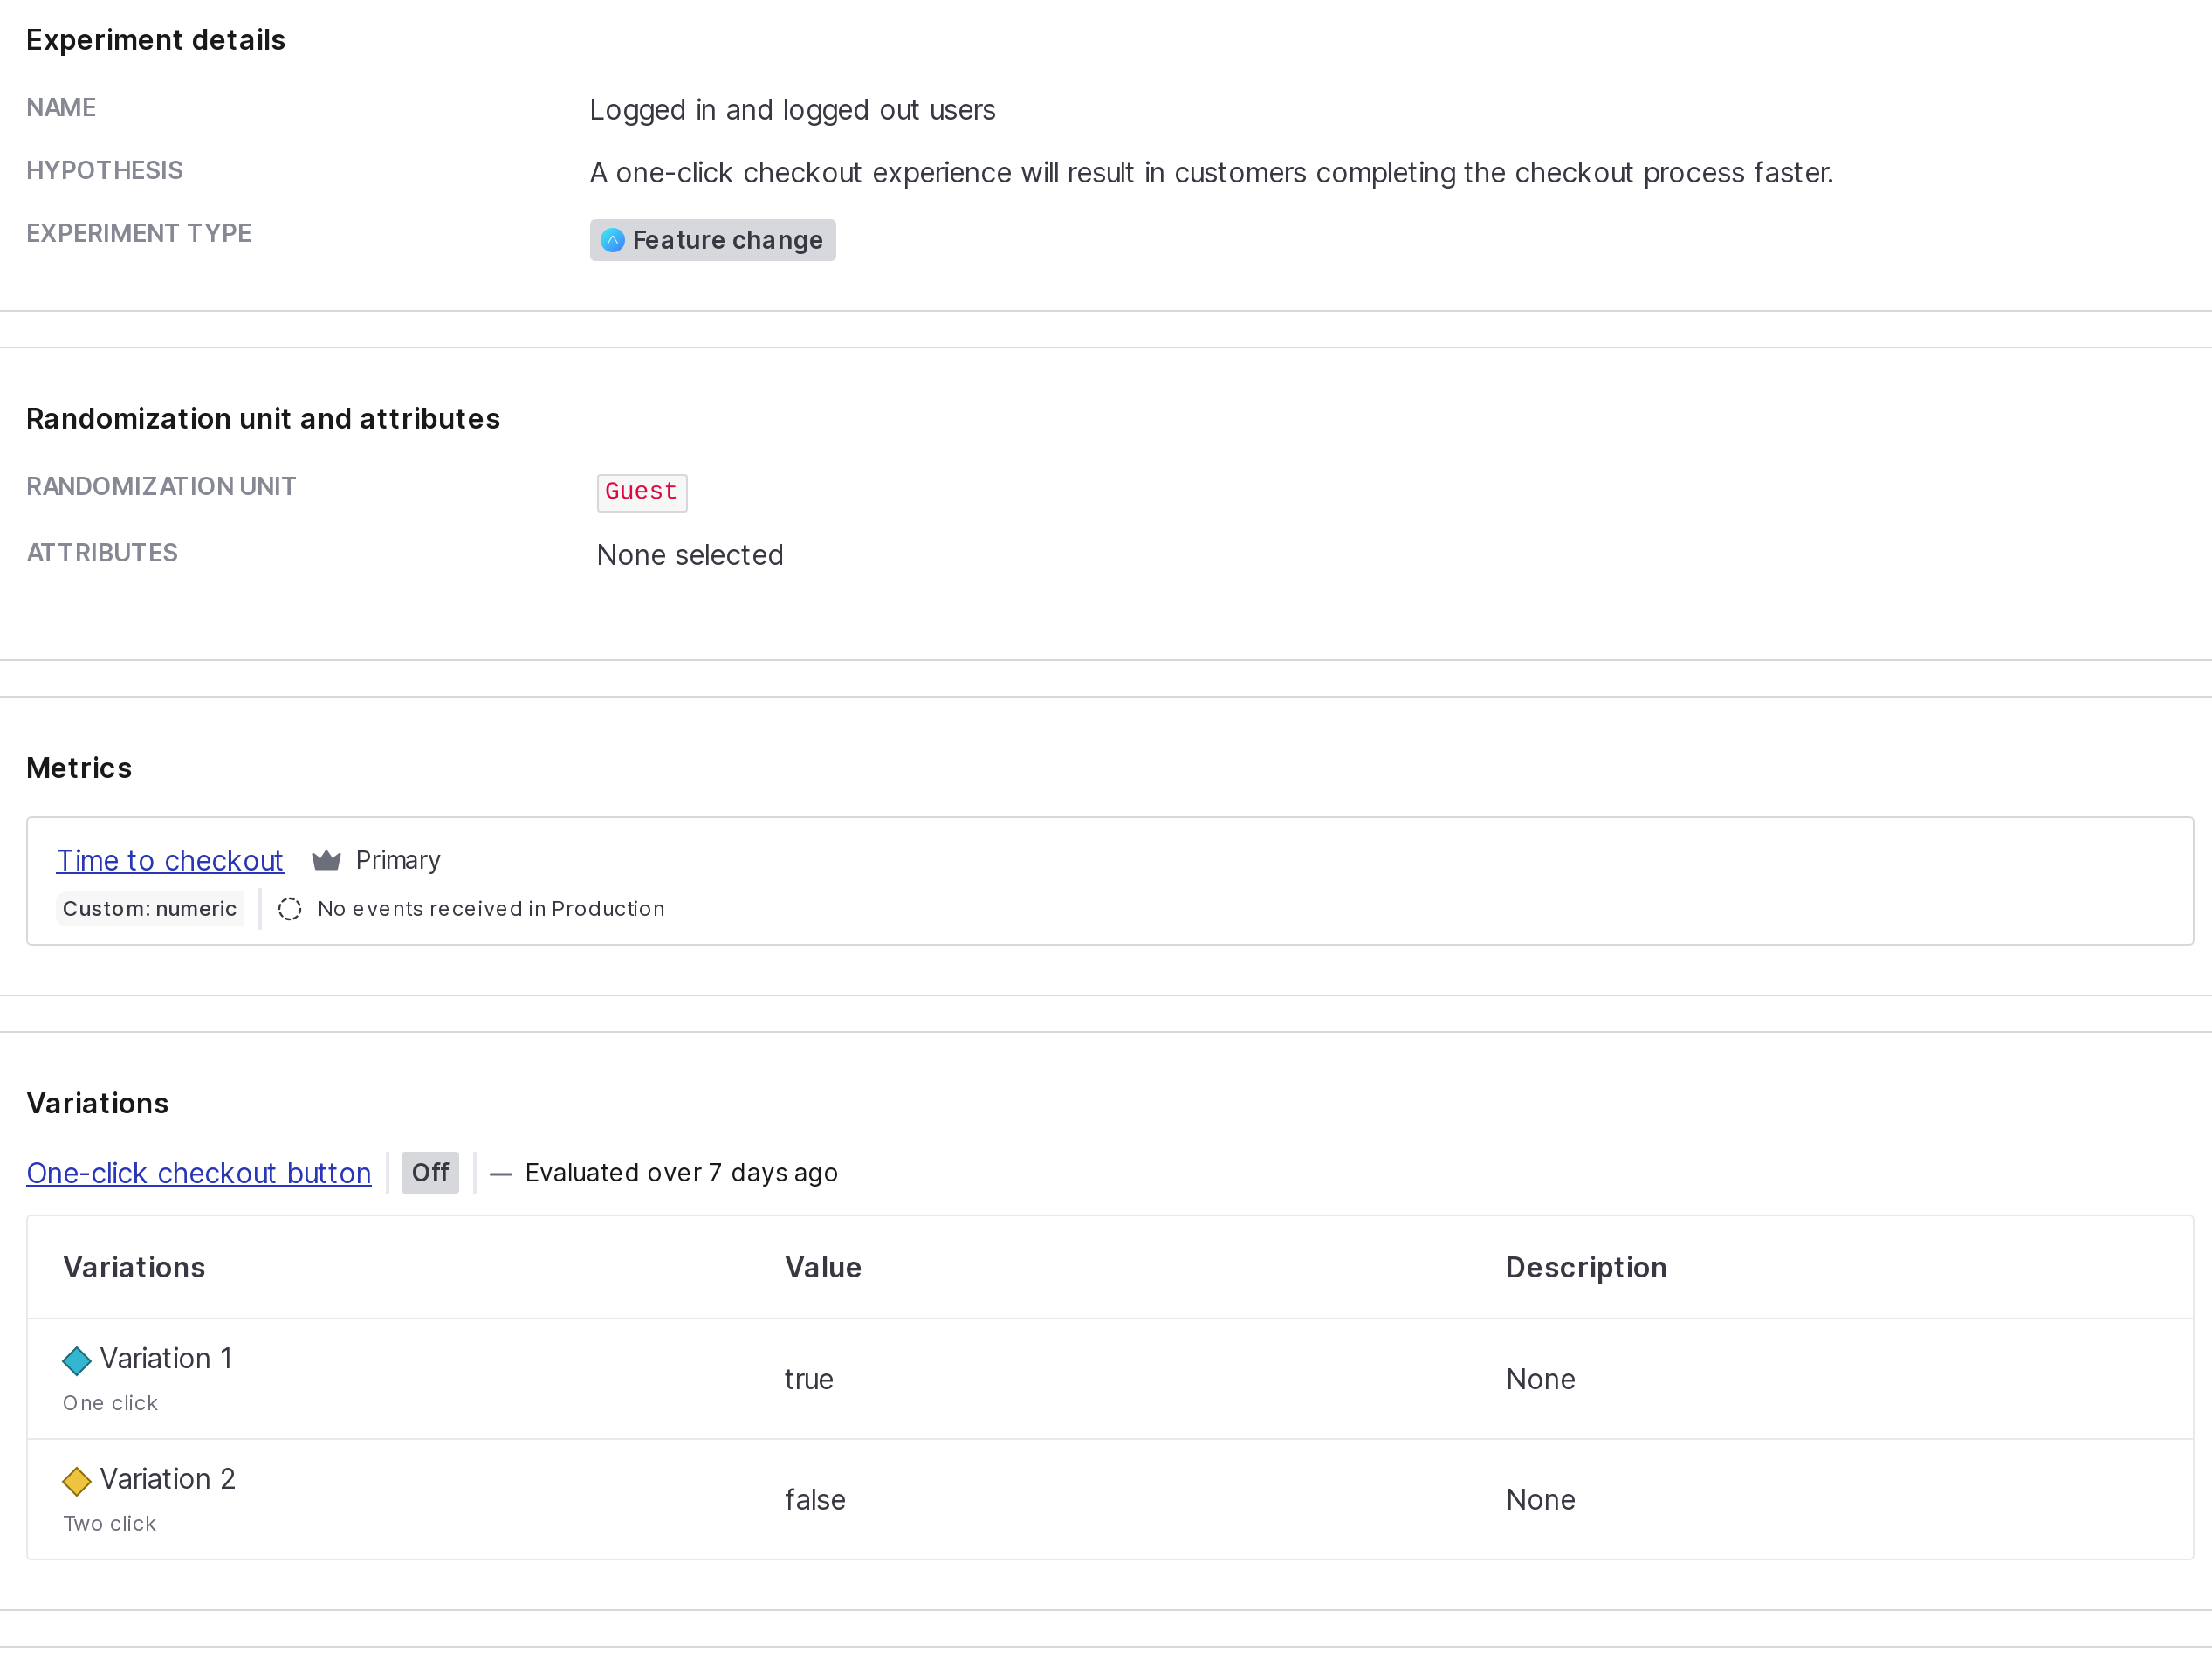Switch to the Metrics section

pyautogui.click(x=79, y=768)
